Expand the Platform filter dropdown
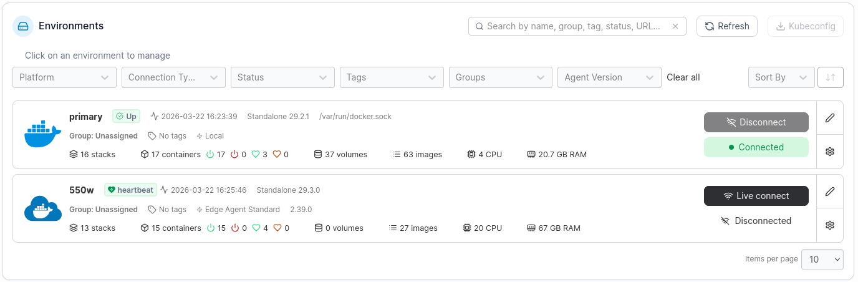858x282 pixels. [x=64, y=77]
